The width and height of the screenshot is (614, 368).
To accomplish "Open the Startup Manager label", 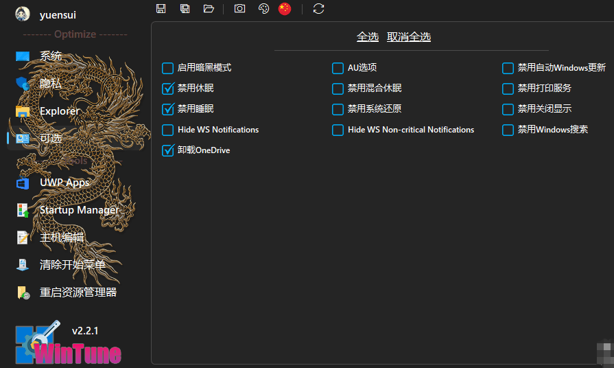I will (79, 210).
